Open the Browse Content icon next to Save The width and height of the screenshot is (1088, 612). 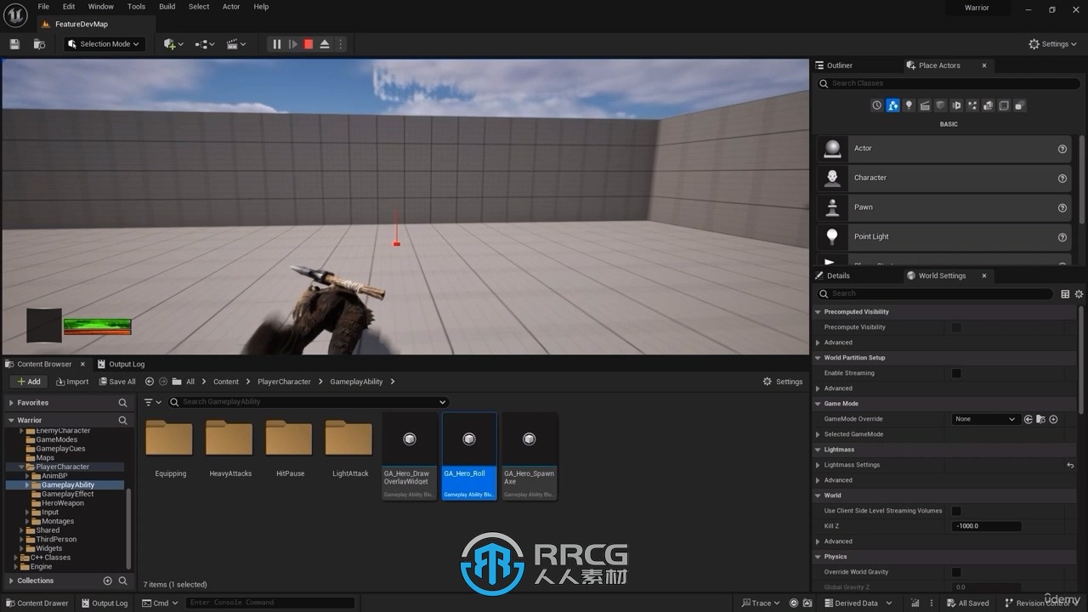39,44
